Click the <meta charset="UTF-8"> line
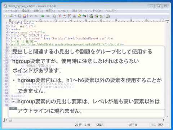Viewport: 173px width, 130px height. point(27,32)
